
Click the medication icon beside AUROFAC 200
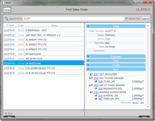click(x=96, y=95)
